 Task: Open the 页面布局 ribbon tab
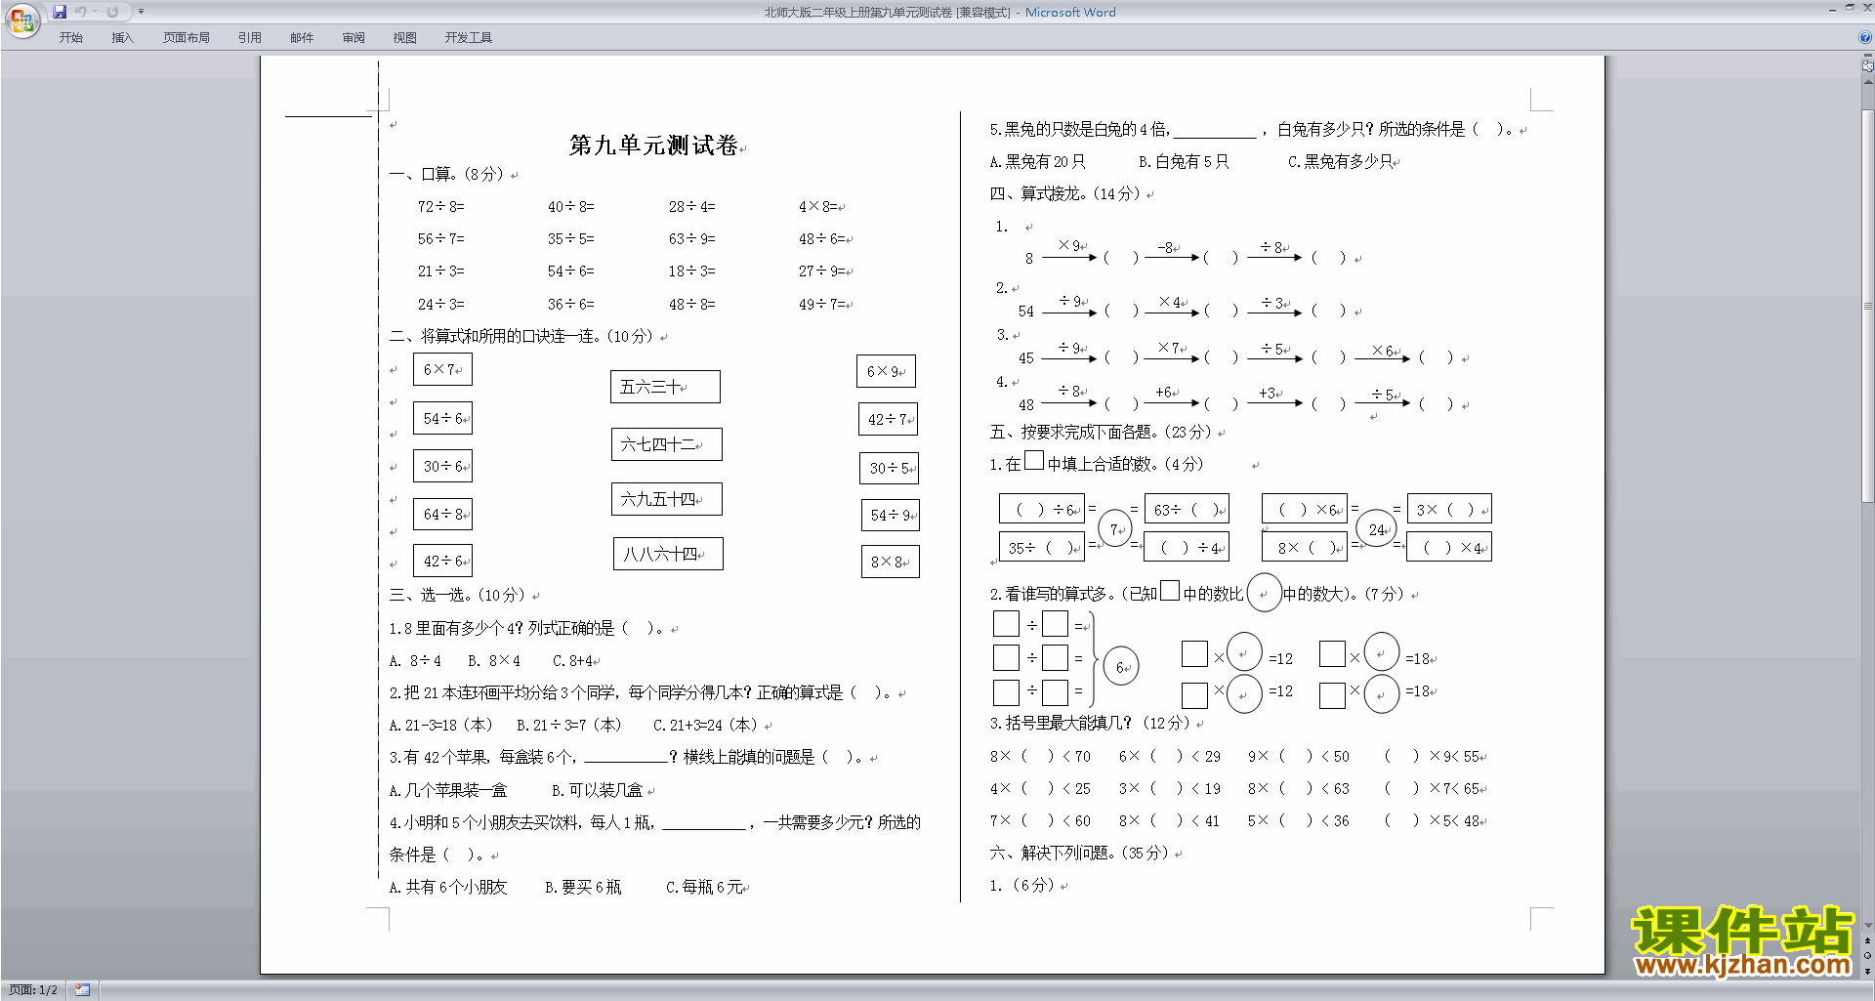pyautogui.click(x=187, y=37)
